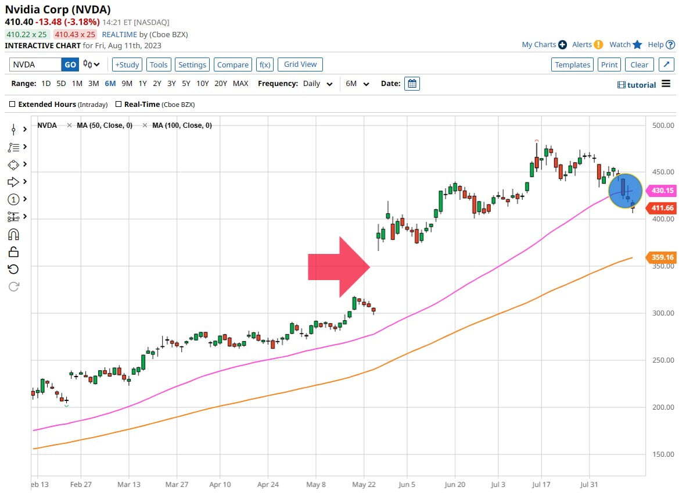This screenshot has width=686, height=498.
Task: Click the orange 359.16 MA price label
Action: coord(662,257)
